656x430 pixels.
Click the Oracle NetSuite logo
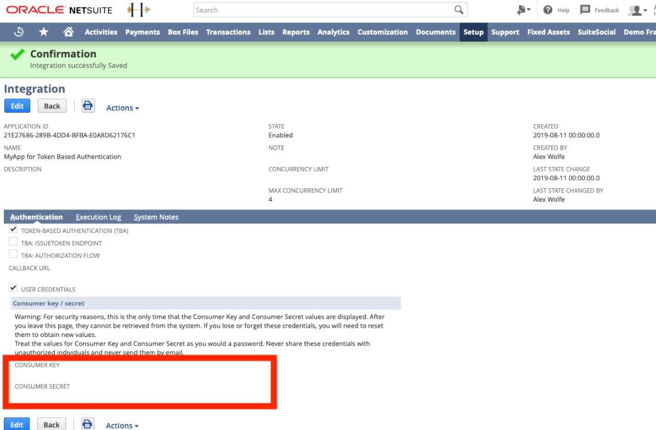pos(59,10)
